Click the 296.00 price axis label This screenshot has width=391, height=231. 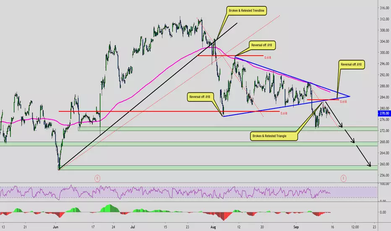pos(384,64)
